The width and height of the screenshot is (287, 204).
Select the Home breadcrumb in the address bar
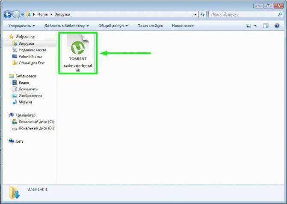click(42, 14)
